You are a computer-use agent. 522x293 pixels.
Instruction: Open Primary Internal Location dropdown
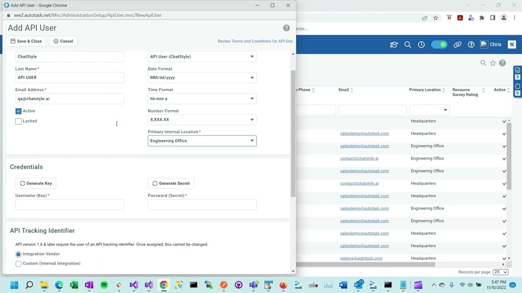pos(202,141)
